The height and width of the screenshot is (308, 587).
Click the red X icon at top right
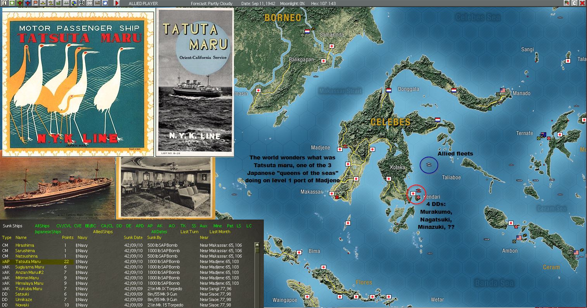[x=583, y=3]
